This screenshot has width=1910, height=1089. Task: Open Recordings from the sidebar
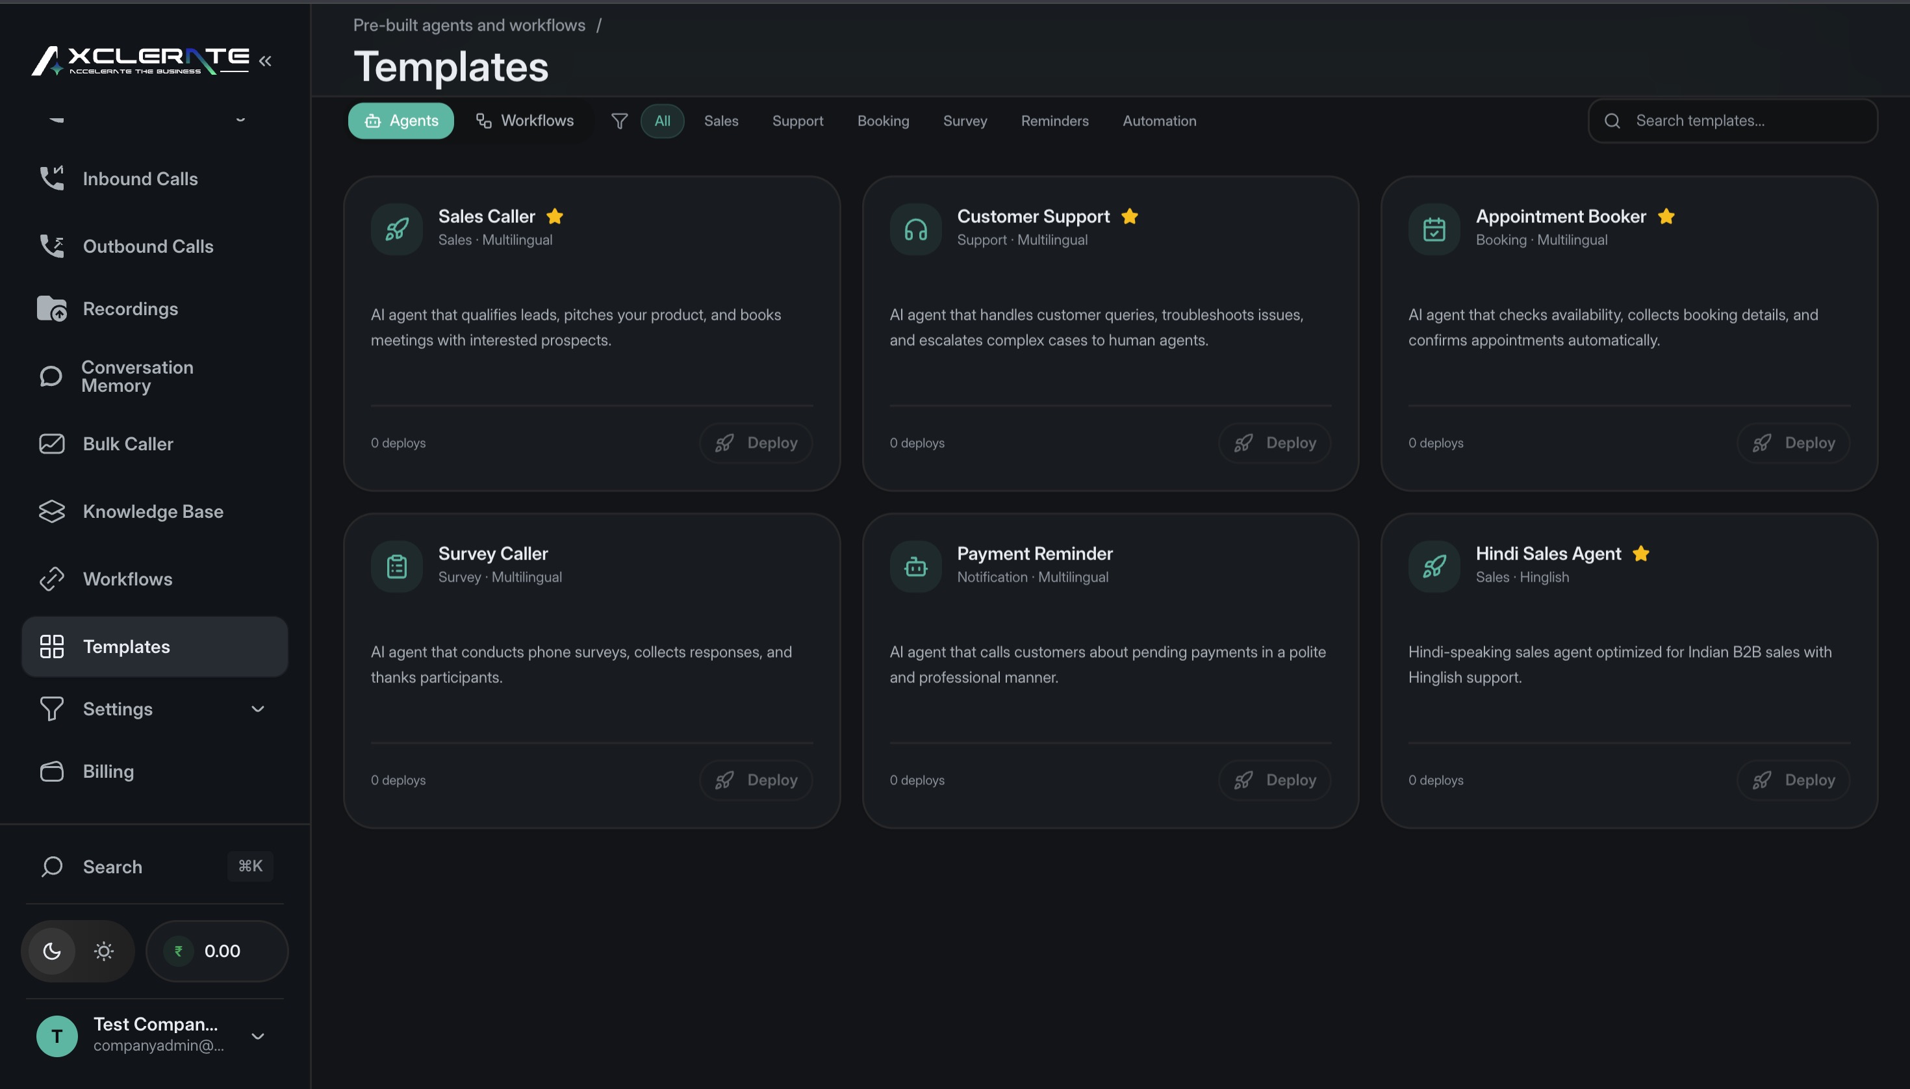pos(130,308)
